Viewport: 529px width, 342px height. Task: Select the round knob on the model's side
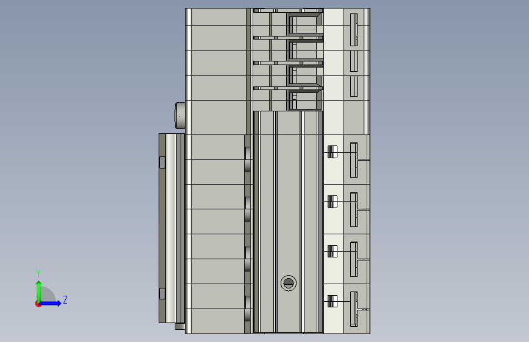180,116
